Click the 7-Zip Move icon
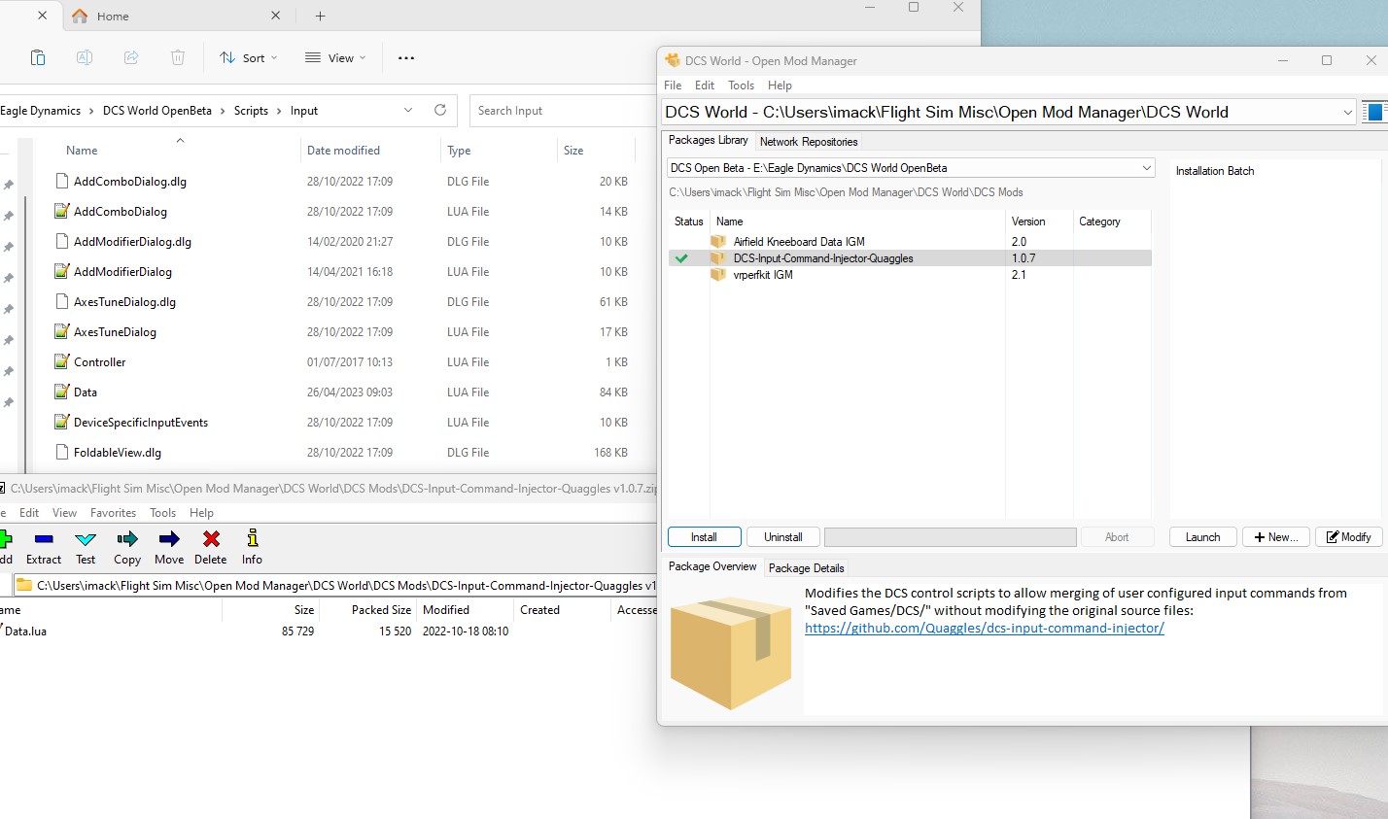 [x=169, y=539]
